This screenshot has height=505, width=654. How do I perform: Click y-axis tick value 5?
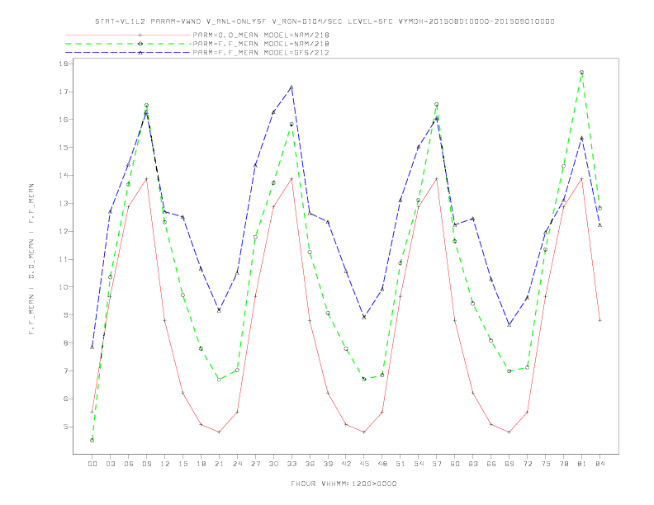66,427
